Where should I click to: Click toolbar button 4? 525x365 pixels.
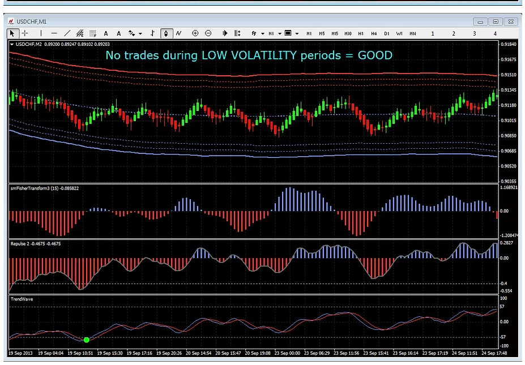coord(495,33)
